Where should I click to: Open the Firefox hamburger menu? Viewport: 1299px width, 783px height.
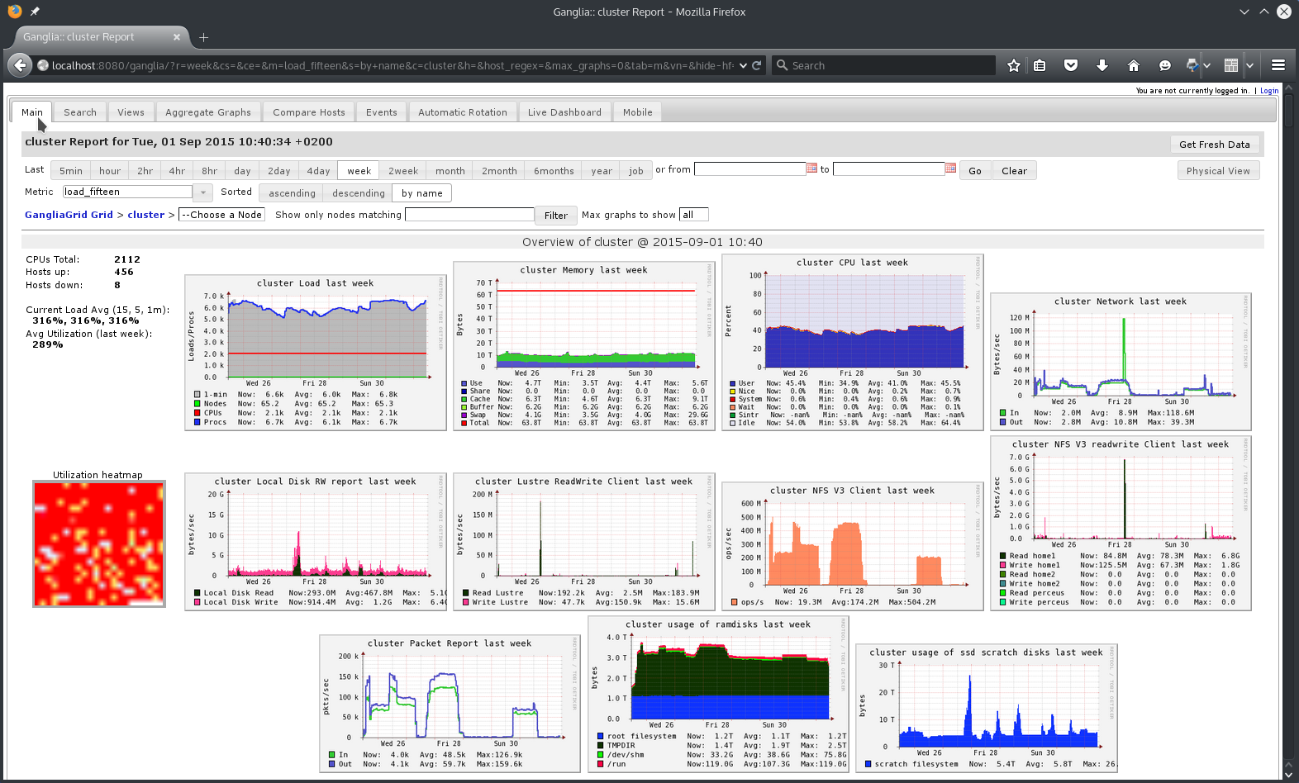pyautogui.click(x=1278, y=65)
